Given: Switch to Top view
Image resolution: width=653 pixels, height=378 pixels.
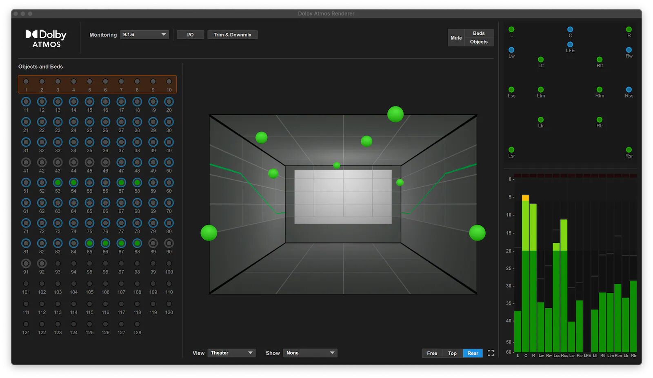Looking at the screenshot, I should click(x=452, y=353).
